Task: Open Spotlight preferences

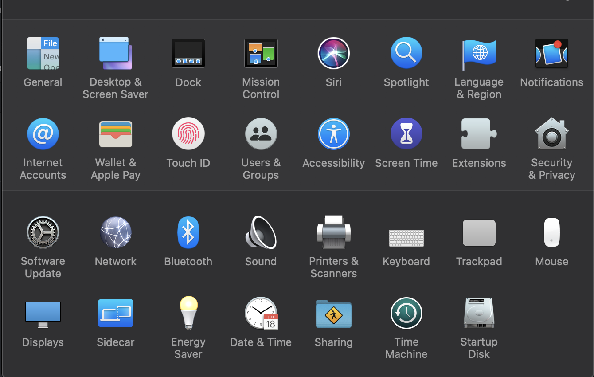Action: [406, 54]
